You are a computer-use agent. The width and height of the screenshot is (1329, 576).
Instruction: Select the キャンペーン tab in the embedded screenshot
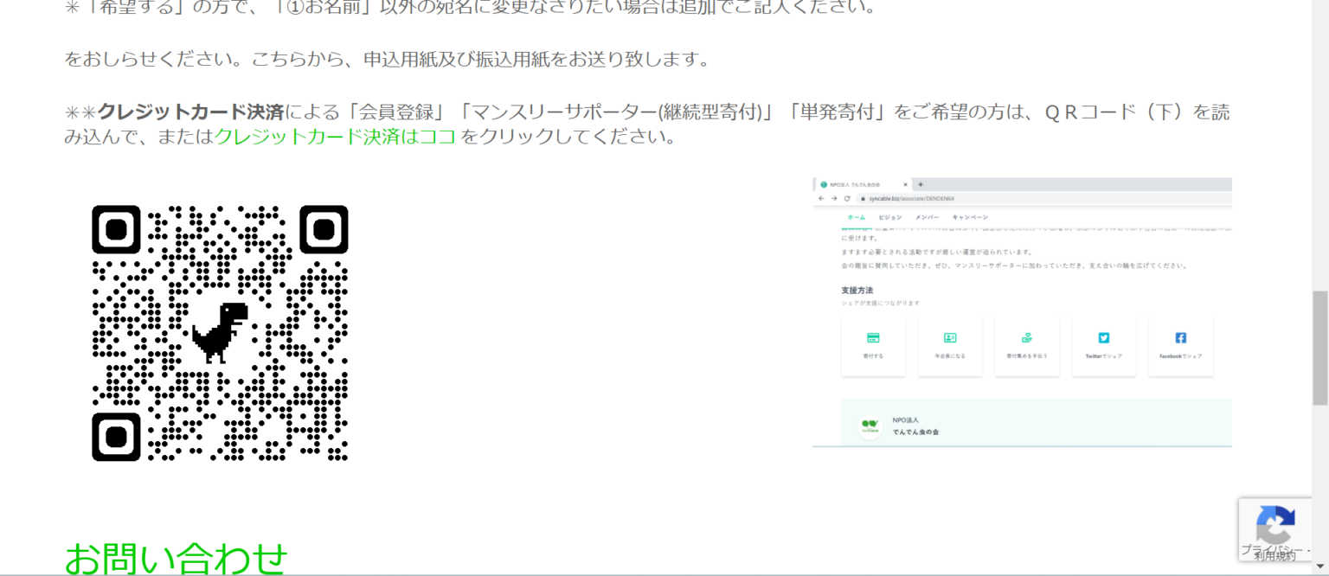(970, 217)
